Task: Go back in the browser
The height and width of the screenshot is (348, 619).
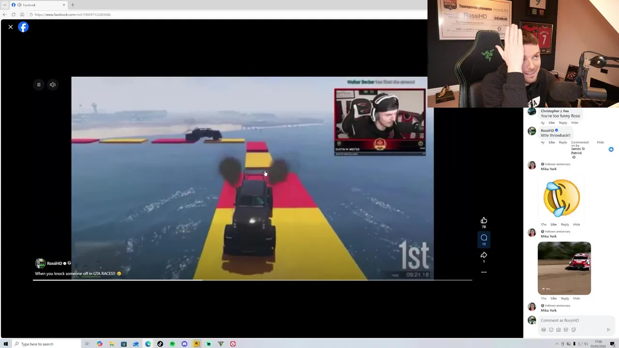Action: pos(5,14)
